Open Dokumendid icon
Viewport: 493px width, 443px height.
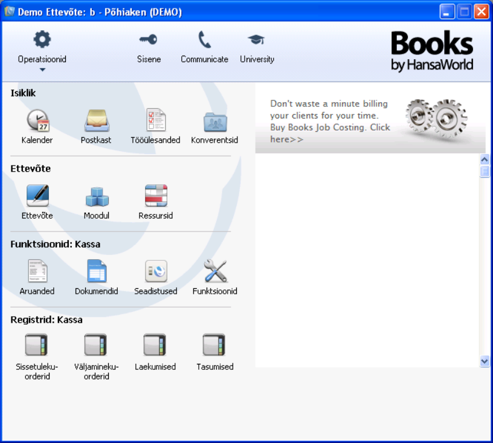(x=97, y=271)
